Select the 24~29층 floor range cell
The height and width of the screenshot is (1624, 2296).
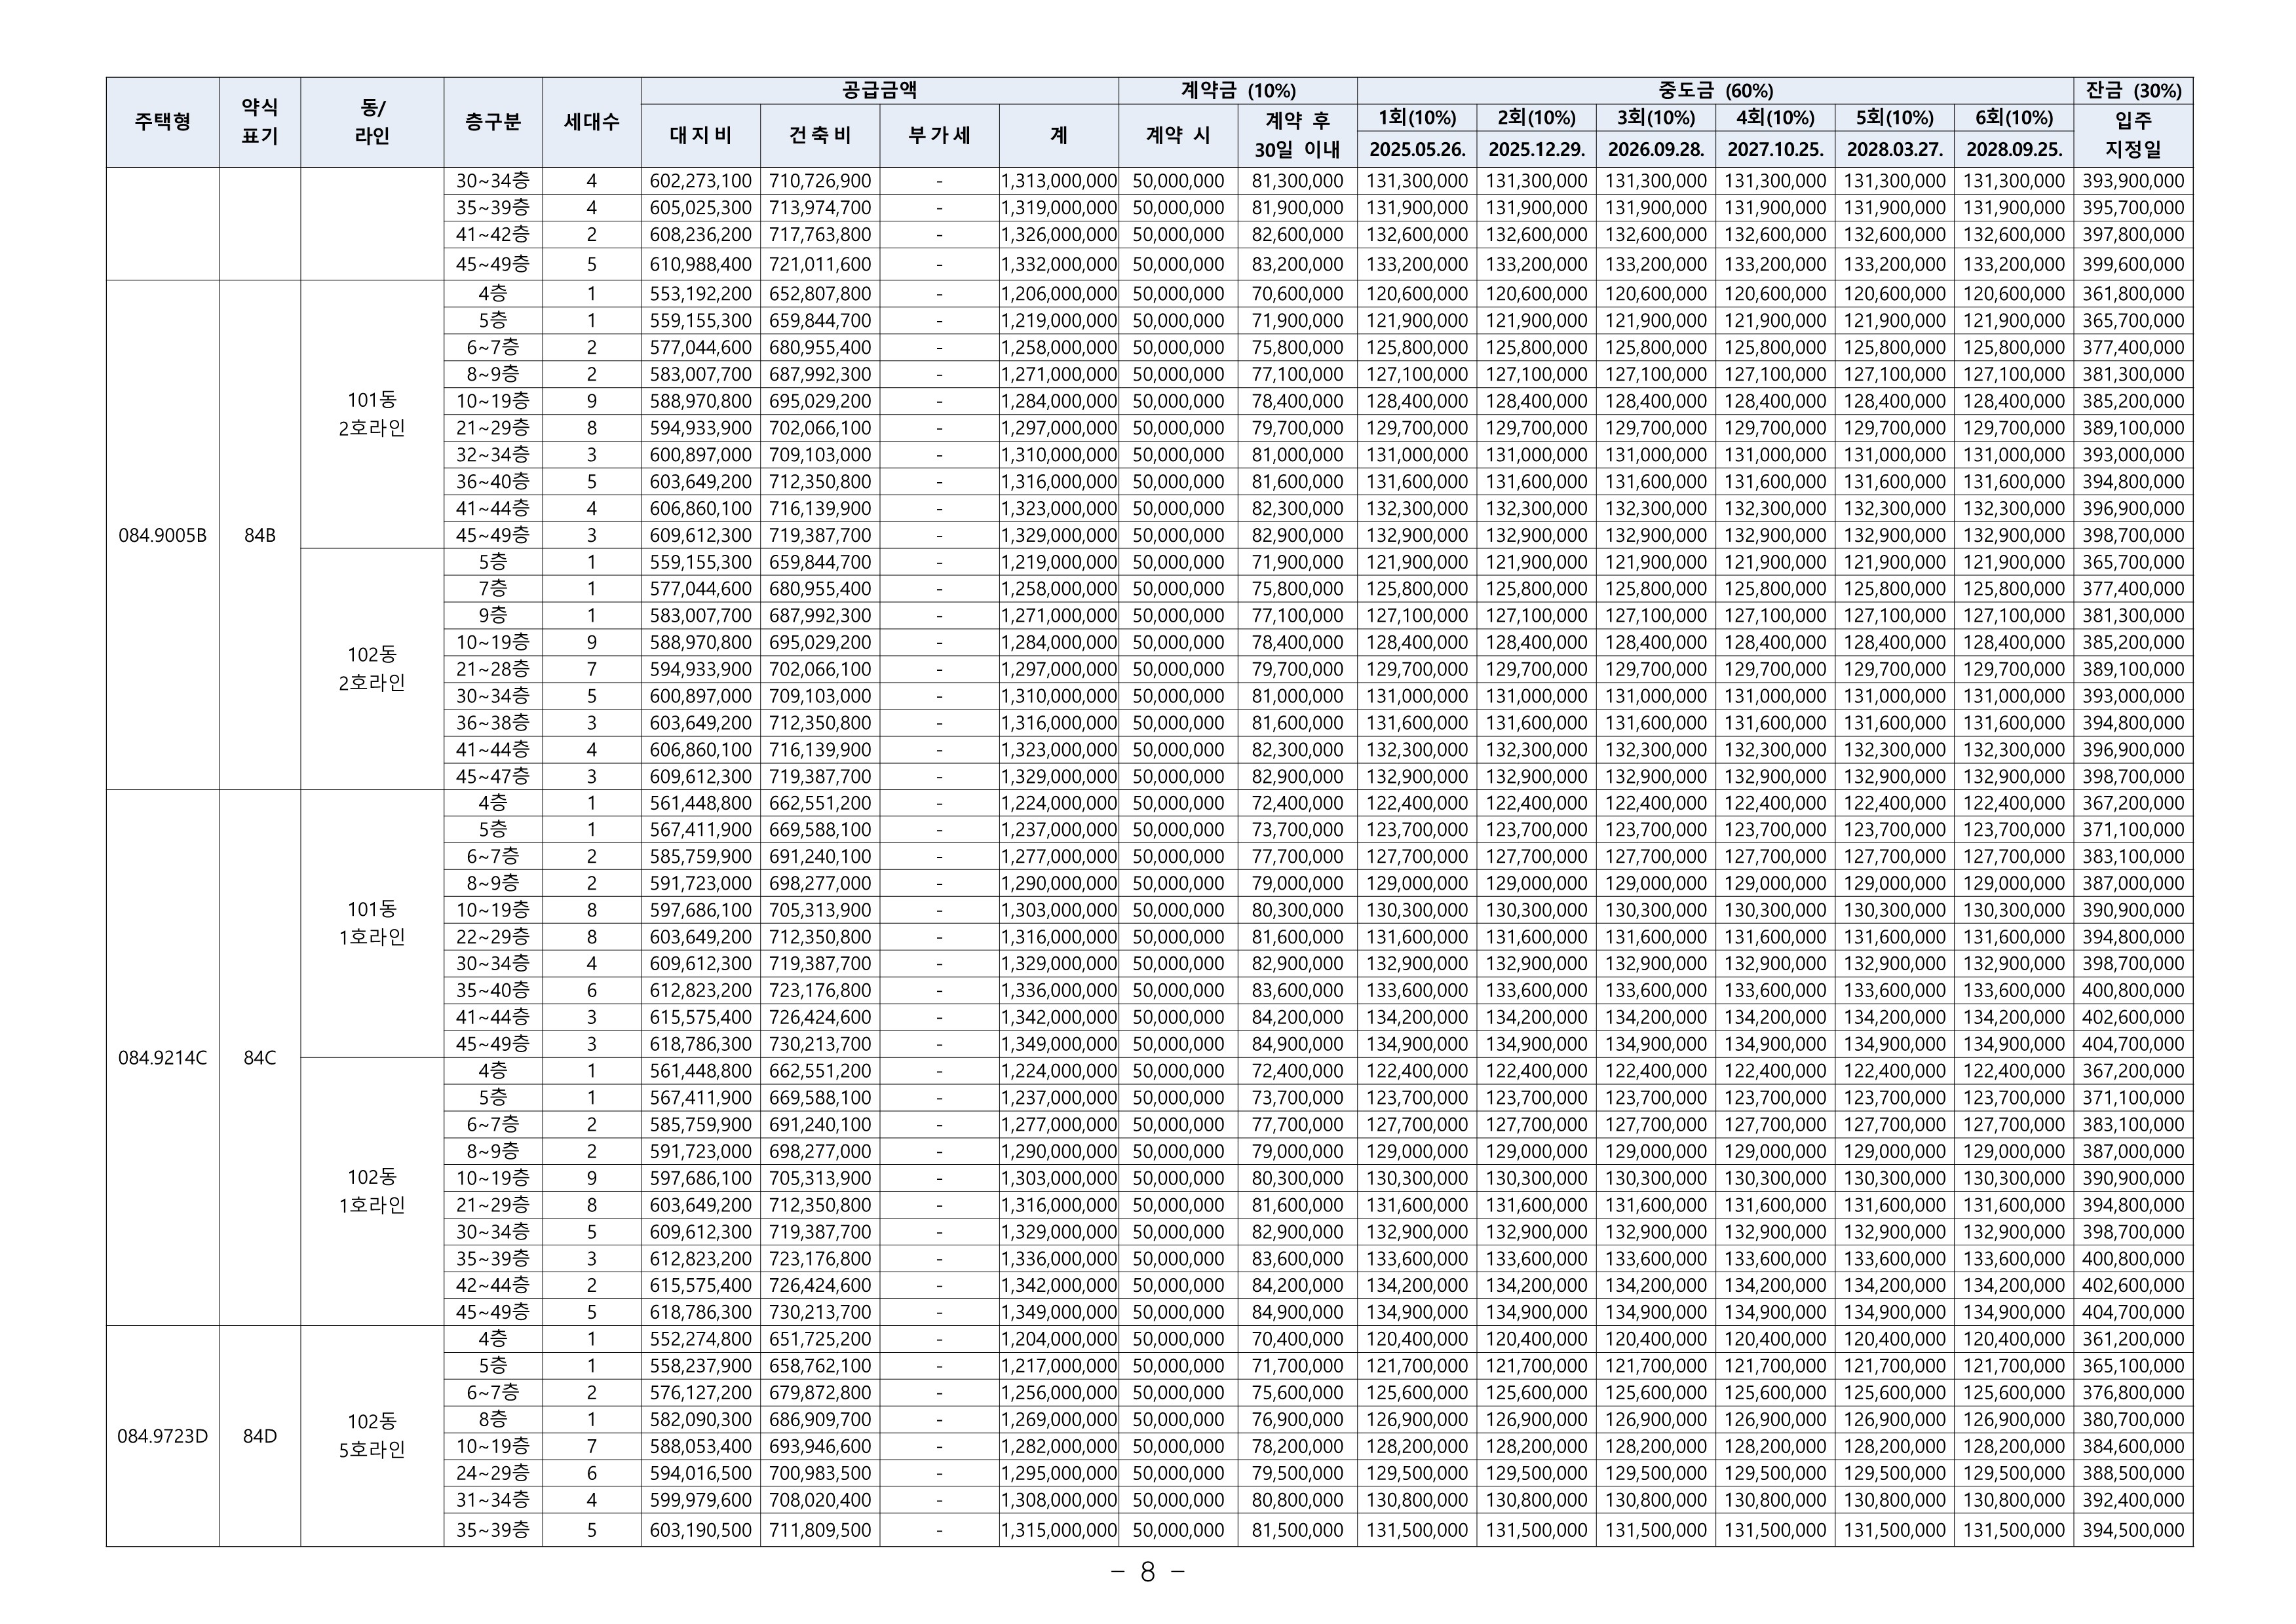coord(493,1473)
